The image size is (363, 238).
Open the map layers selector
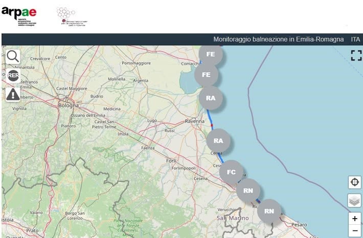tap(355, 200)
